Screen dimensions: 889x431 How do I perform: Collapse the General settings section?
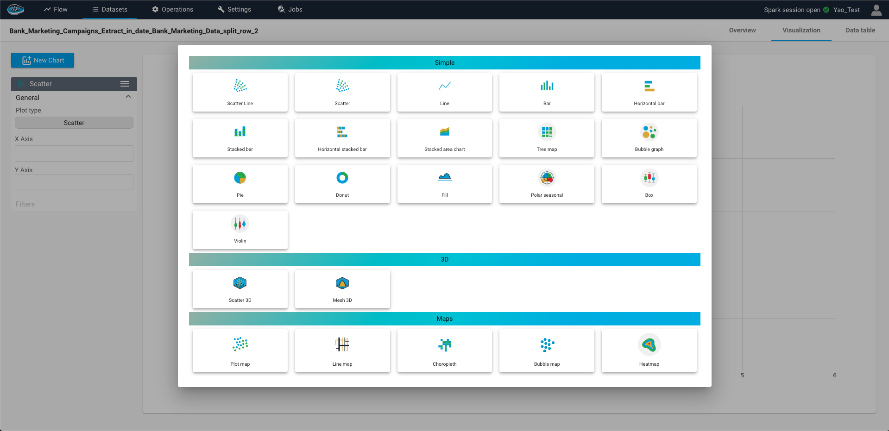[128, 96]
